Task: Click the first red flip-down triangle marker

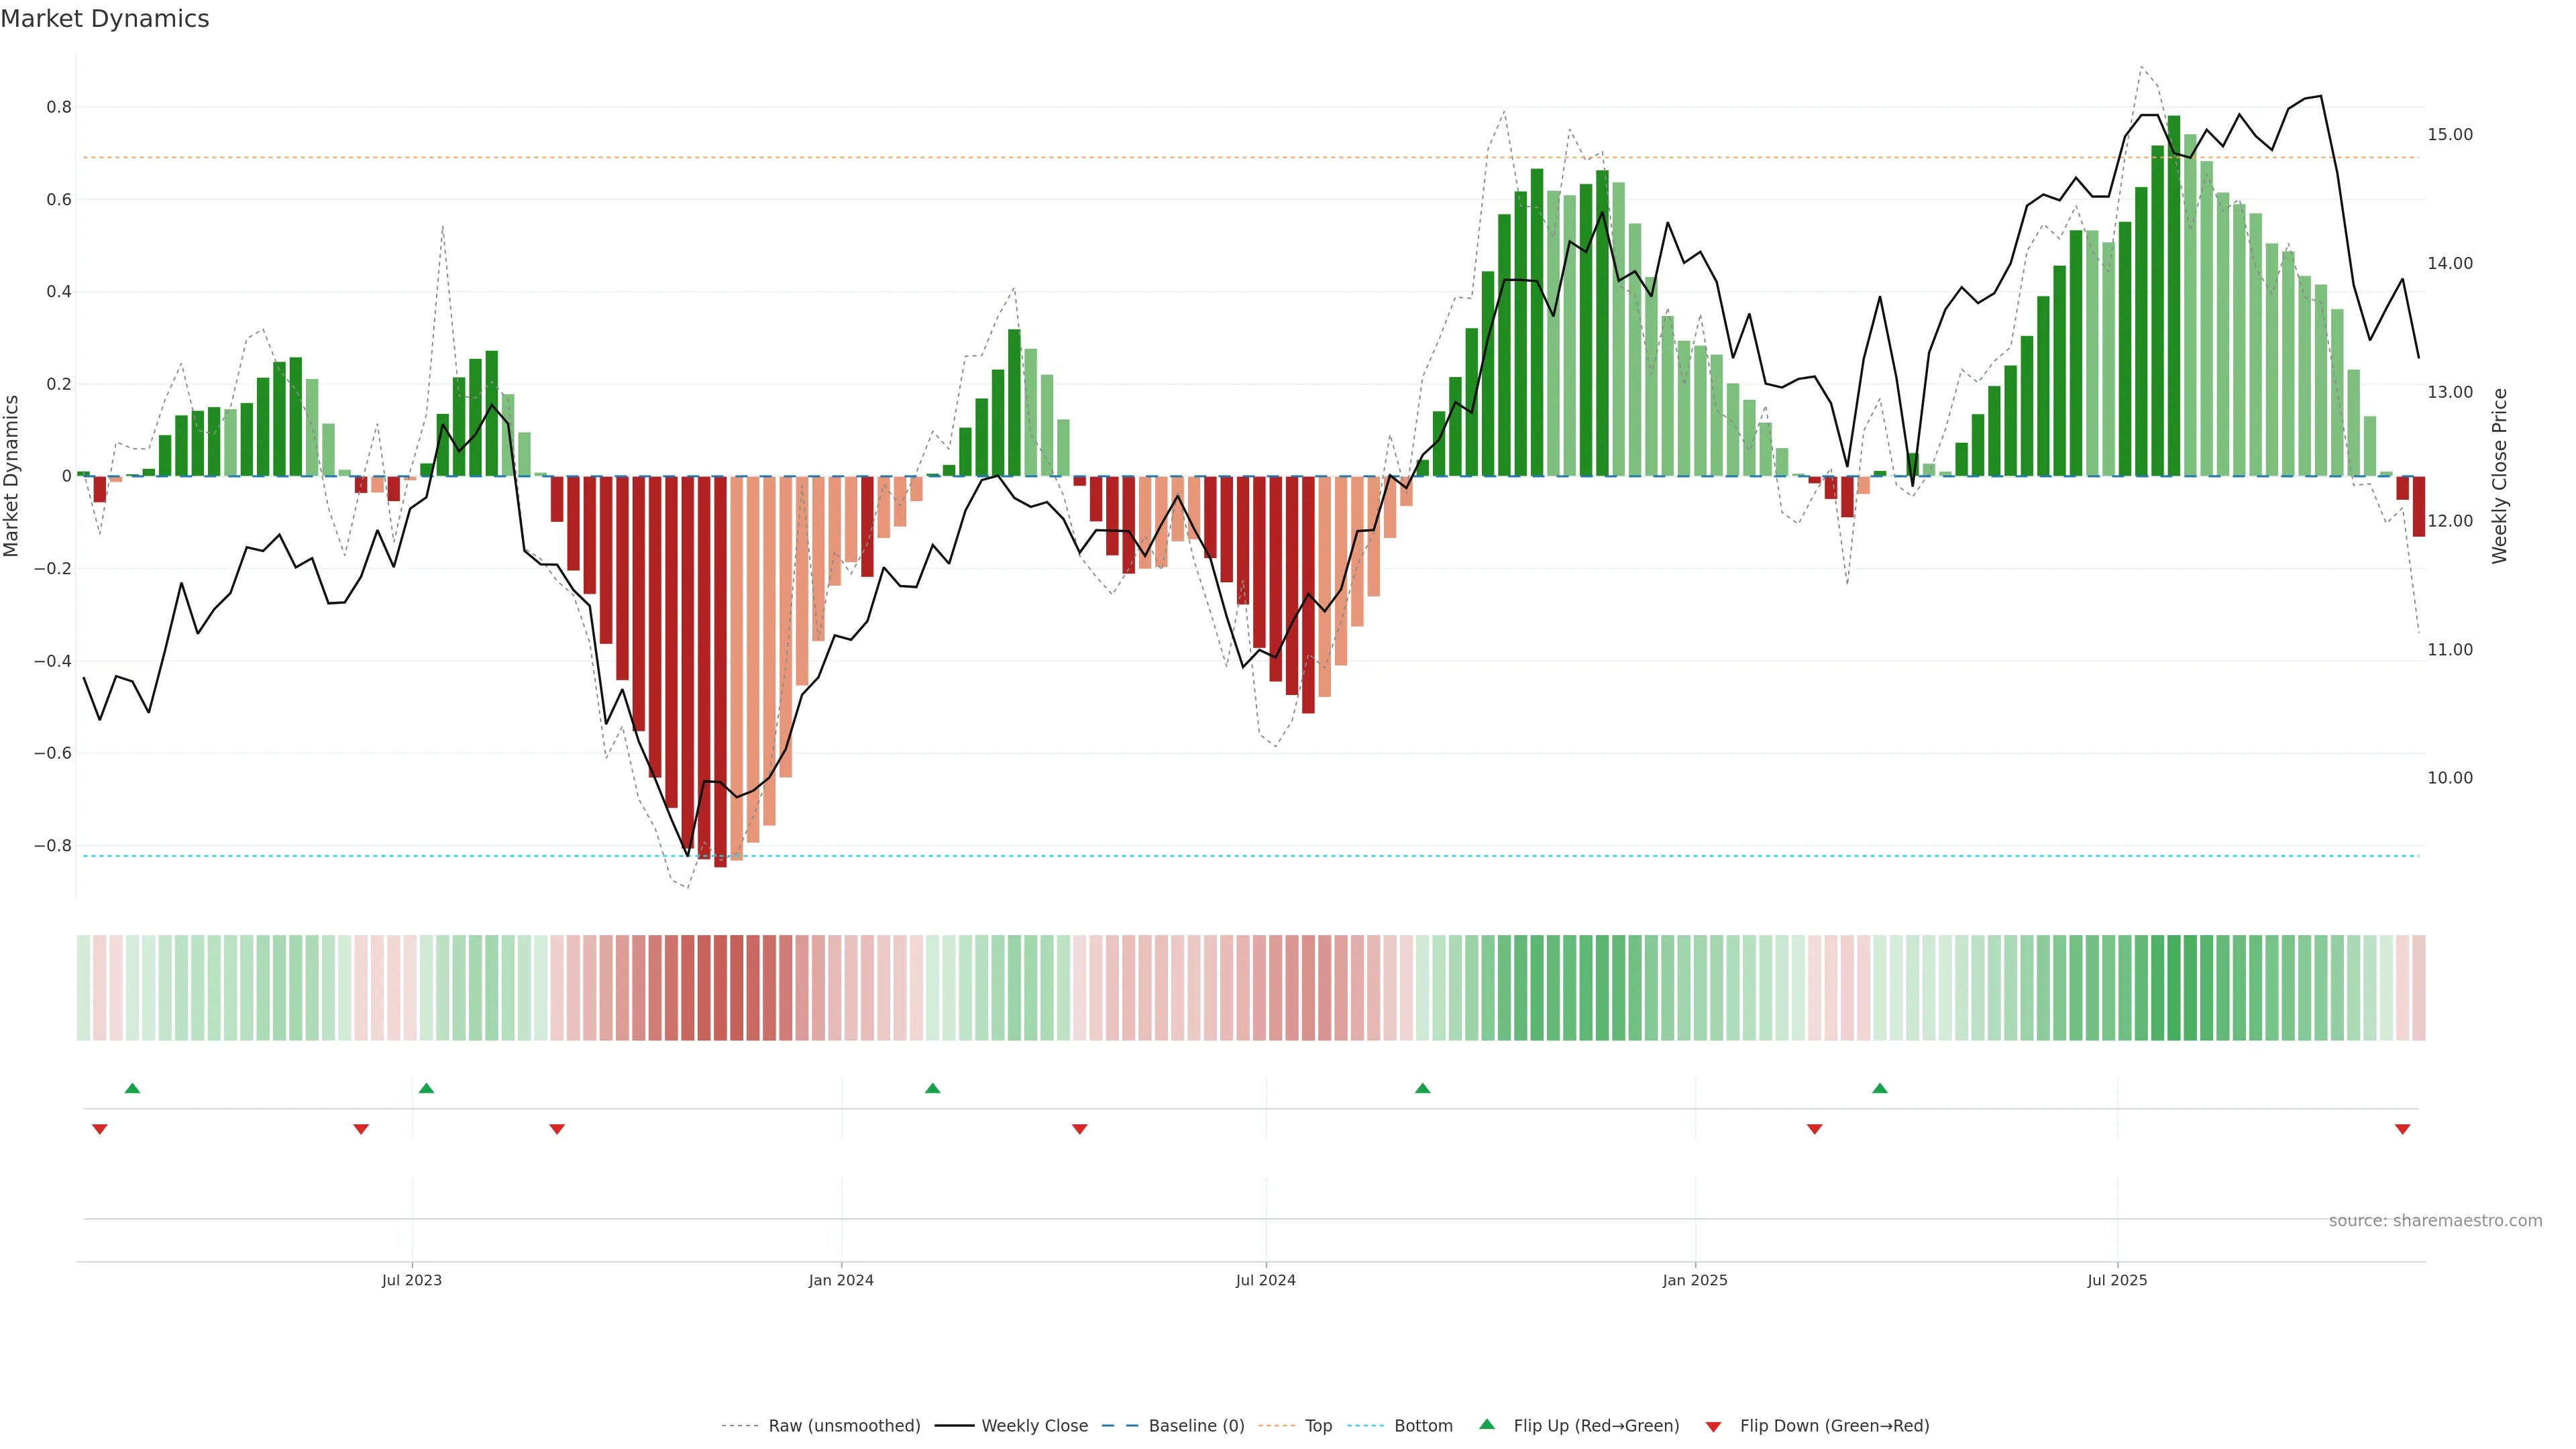Action: point(99,1129)
